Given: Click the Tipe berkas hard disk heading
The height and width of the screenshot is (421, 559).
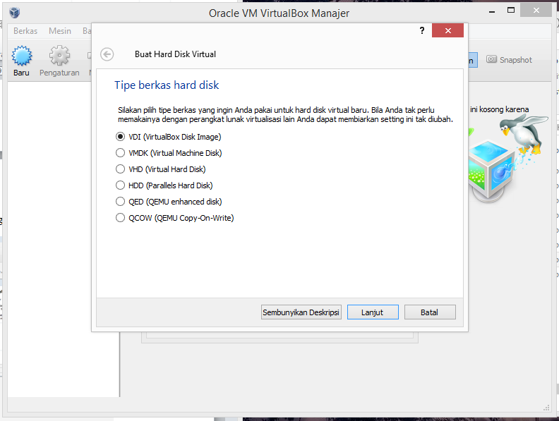Looking at the screenshot, I should point(167,85).
